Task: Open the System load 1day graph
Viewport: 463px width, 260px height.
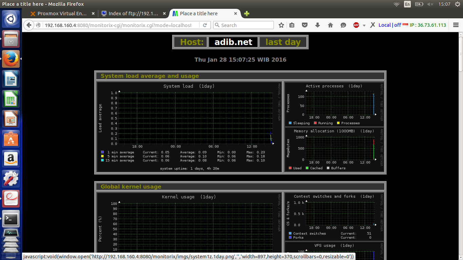Action: (x=189, y=127)
